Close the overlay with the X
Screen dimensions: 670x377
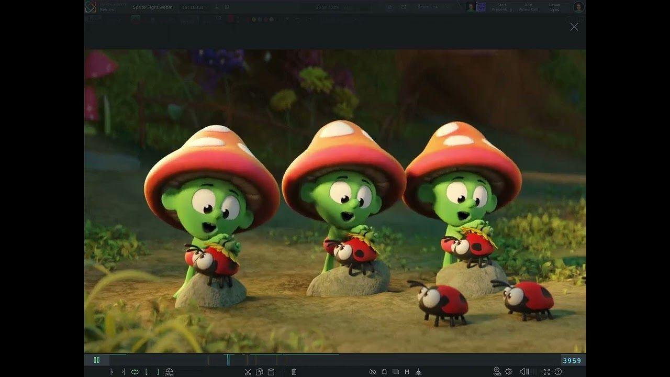pos(574,27)
